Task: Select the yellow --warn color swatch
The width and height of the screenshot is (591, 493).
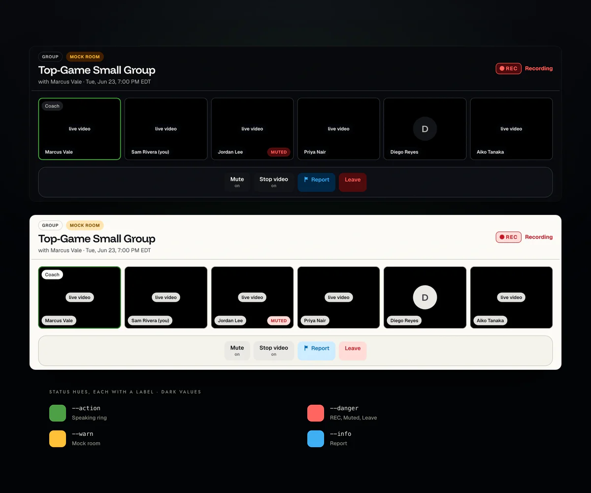Action: tap(58, 439)
